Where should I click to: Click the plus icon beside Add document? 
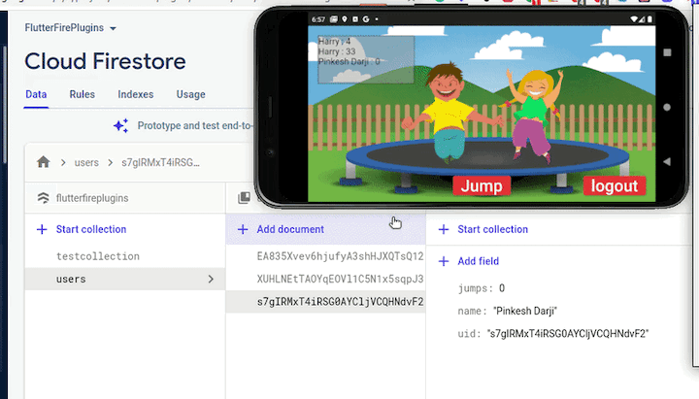(x=243, y=229)
